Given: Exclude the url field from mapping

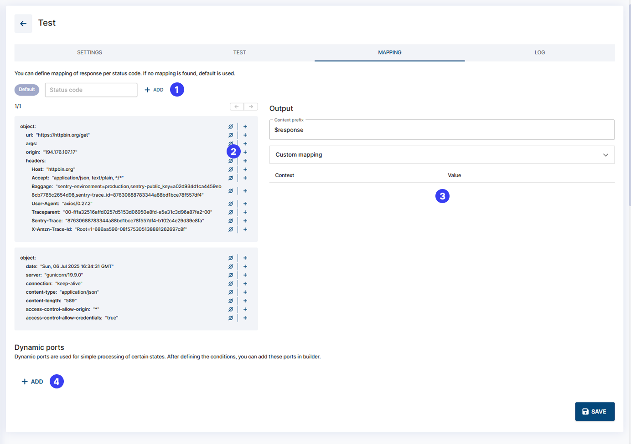Looking at the screenshot, I should [231, 135].
